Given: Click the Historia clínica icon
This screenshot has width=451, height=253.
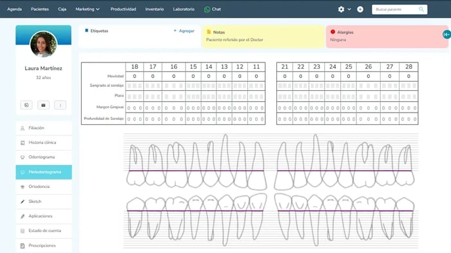Looking at the screenshot, I should 23,143.
